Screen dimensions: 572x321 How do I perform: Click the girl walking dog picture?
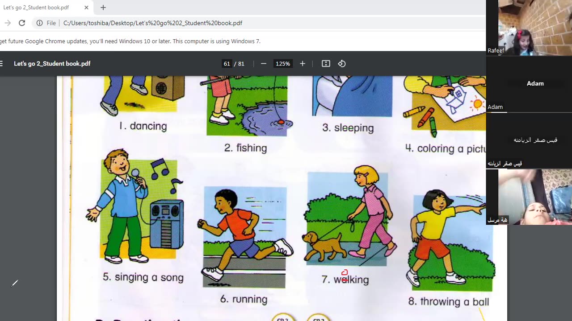click(x=350, y=216)
